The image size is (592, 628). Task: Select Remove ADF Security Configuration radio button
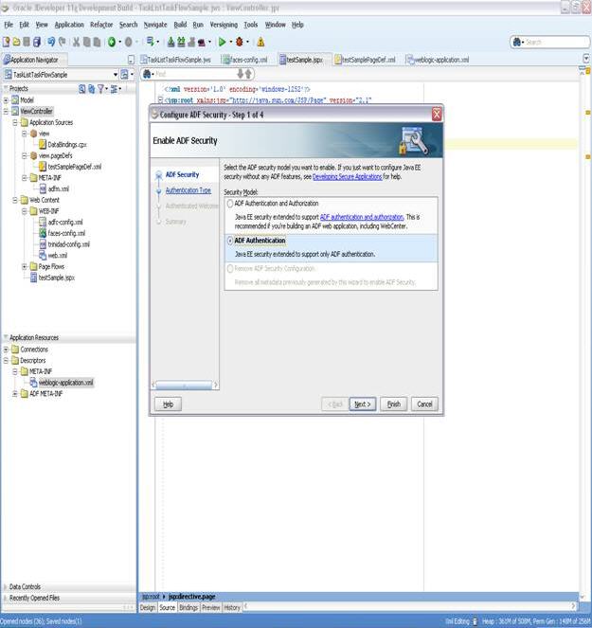pyautogui.click(x=230, y=269)
